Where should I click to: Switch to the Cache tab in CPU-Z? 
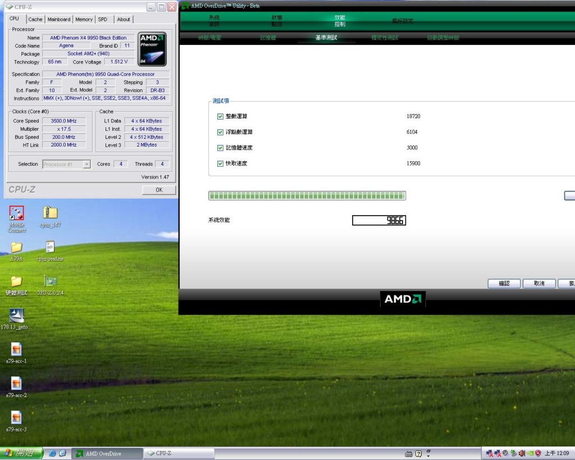pyautogui.click(x=35, y=20)
